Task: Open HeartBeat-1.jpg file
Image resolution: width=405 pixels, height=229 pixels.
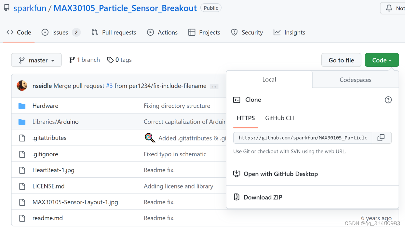Action: pyautogui.click(x=53, y=170)
